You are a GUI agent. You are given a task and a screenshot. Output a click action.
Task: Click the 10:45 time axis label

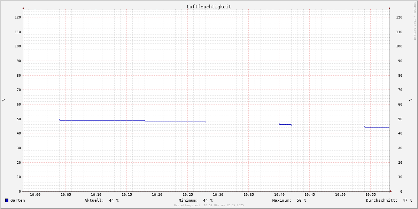pyautogui.click(x=310, y=195)
